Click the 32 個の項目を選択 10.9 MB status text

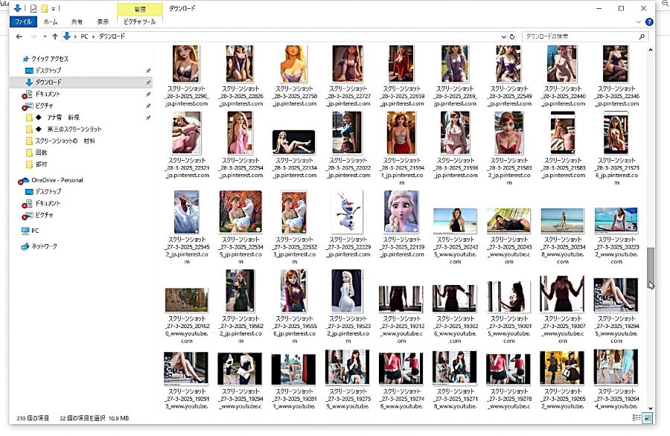pyautogui.click(x=94, y=418)
